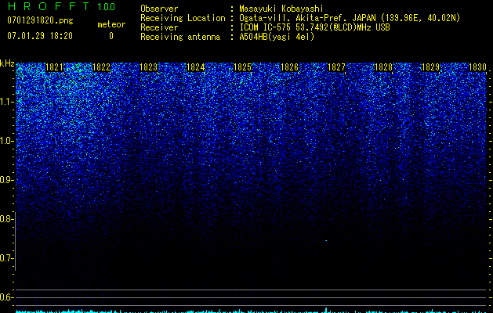Click the 1827 time marker
Viewport: 493px width, 313px height.
tap(336, 67)
